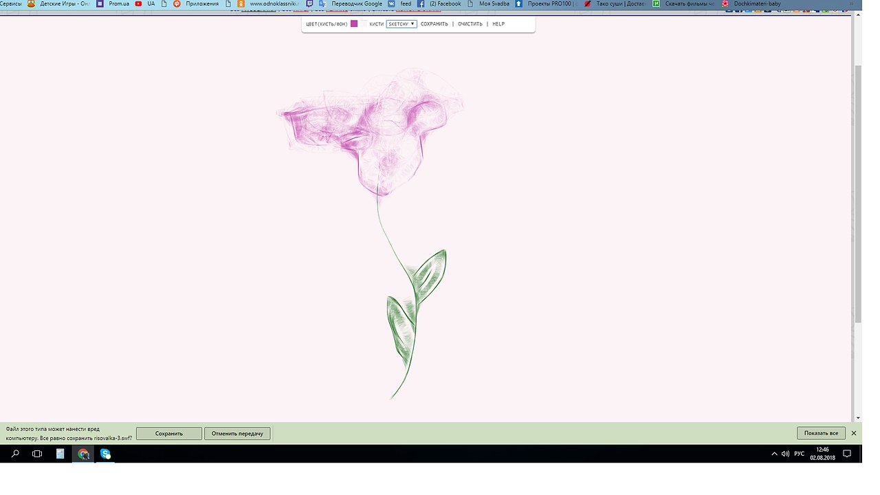The image size is (880, 495).
Task: Open the VK feed bookmark
Action: [399, 3]
